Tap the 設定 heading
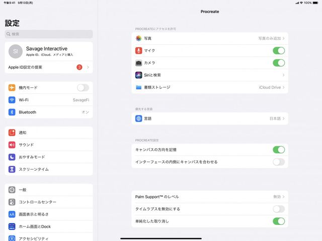 (12, 23)
